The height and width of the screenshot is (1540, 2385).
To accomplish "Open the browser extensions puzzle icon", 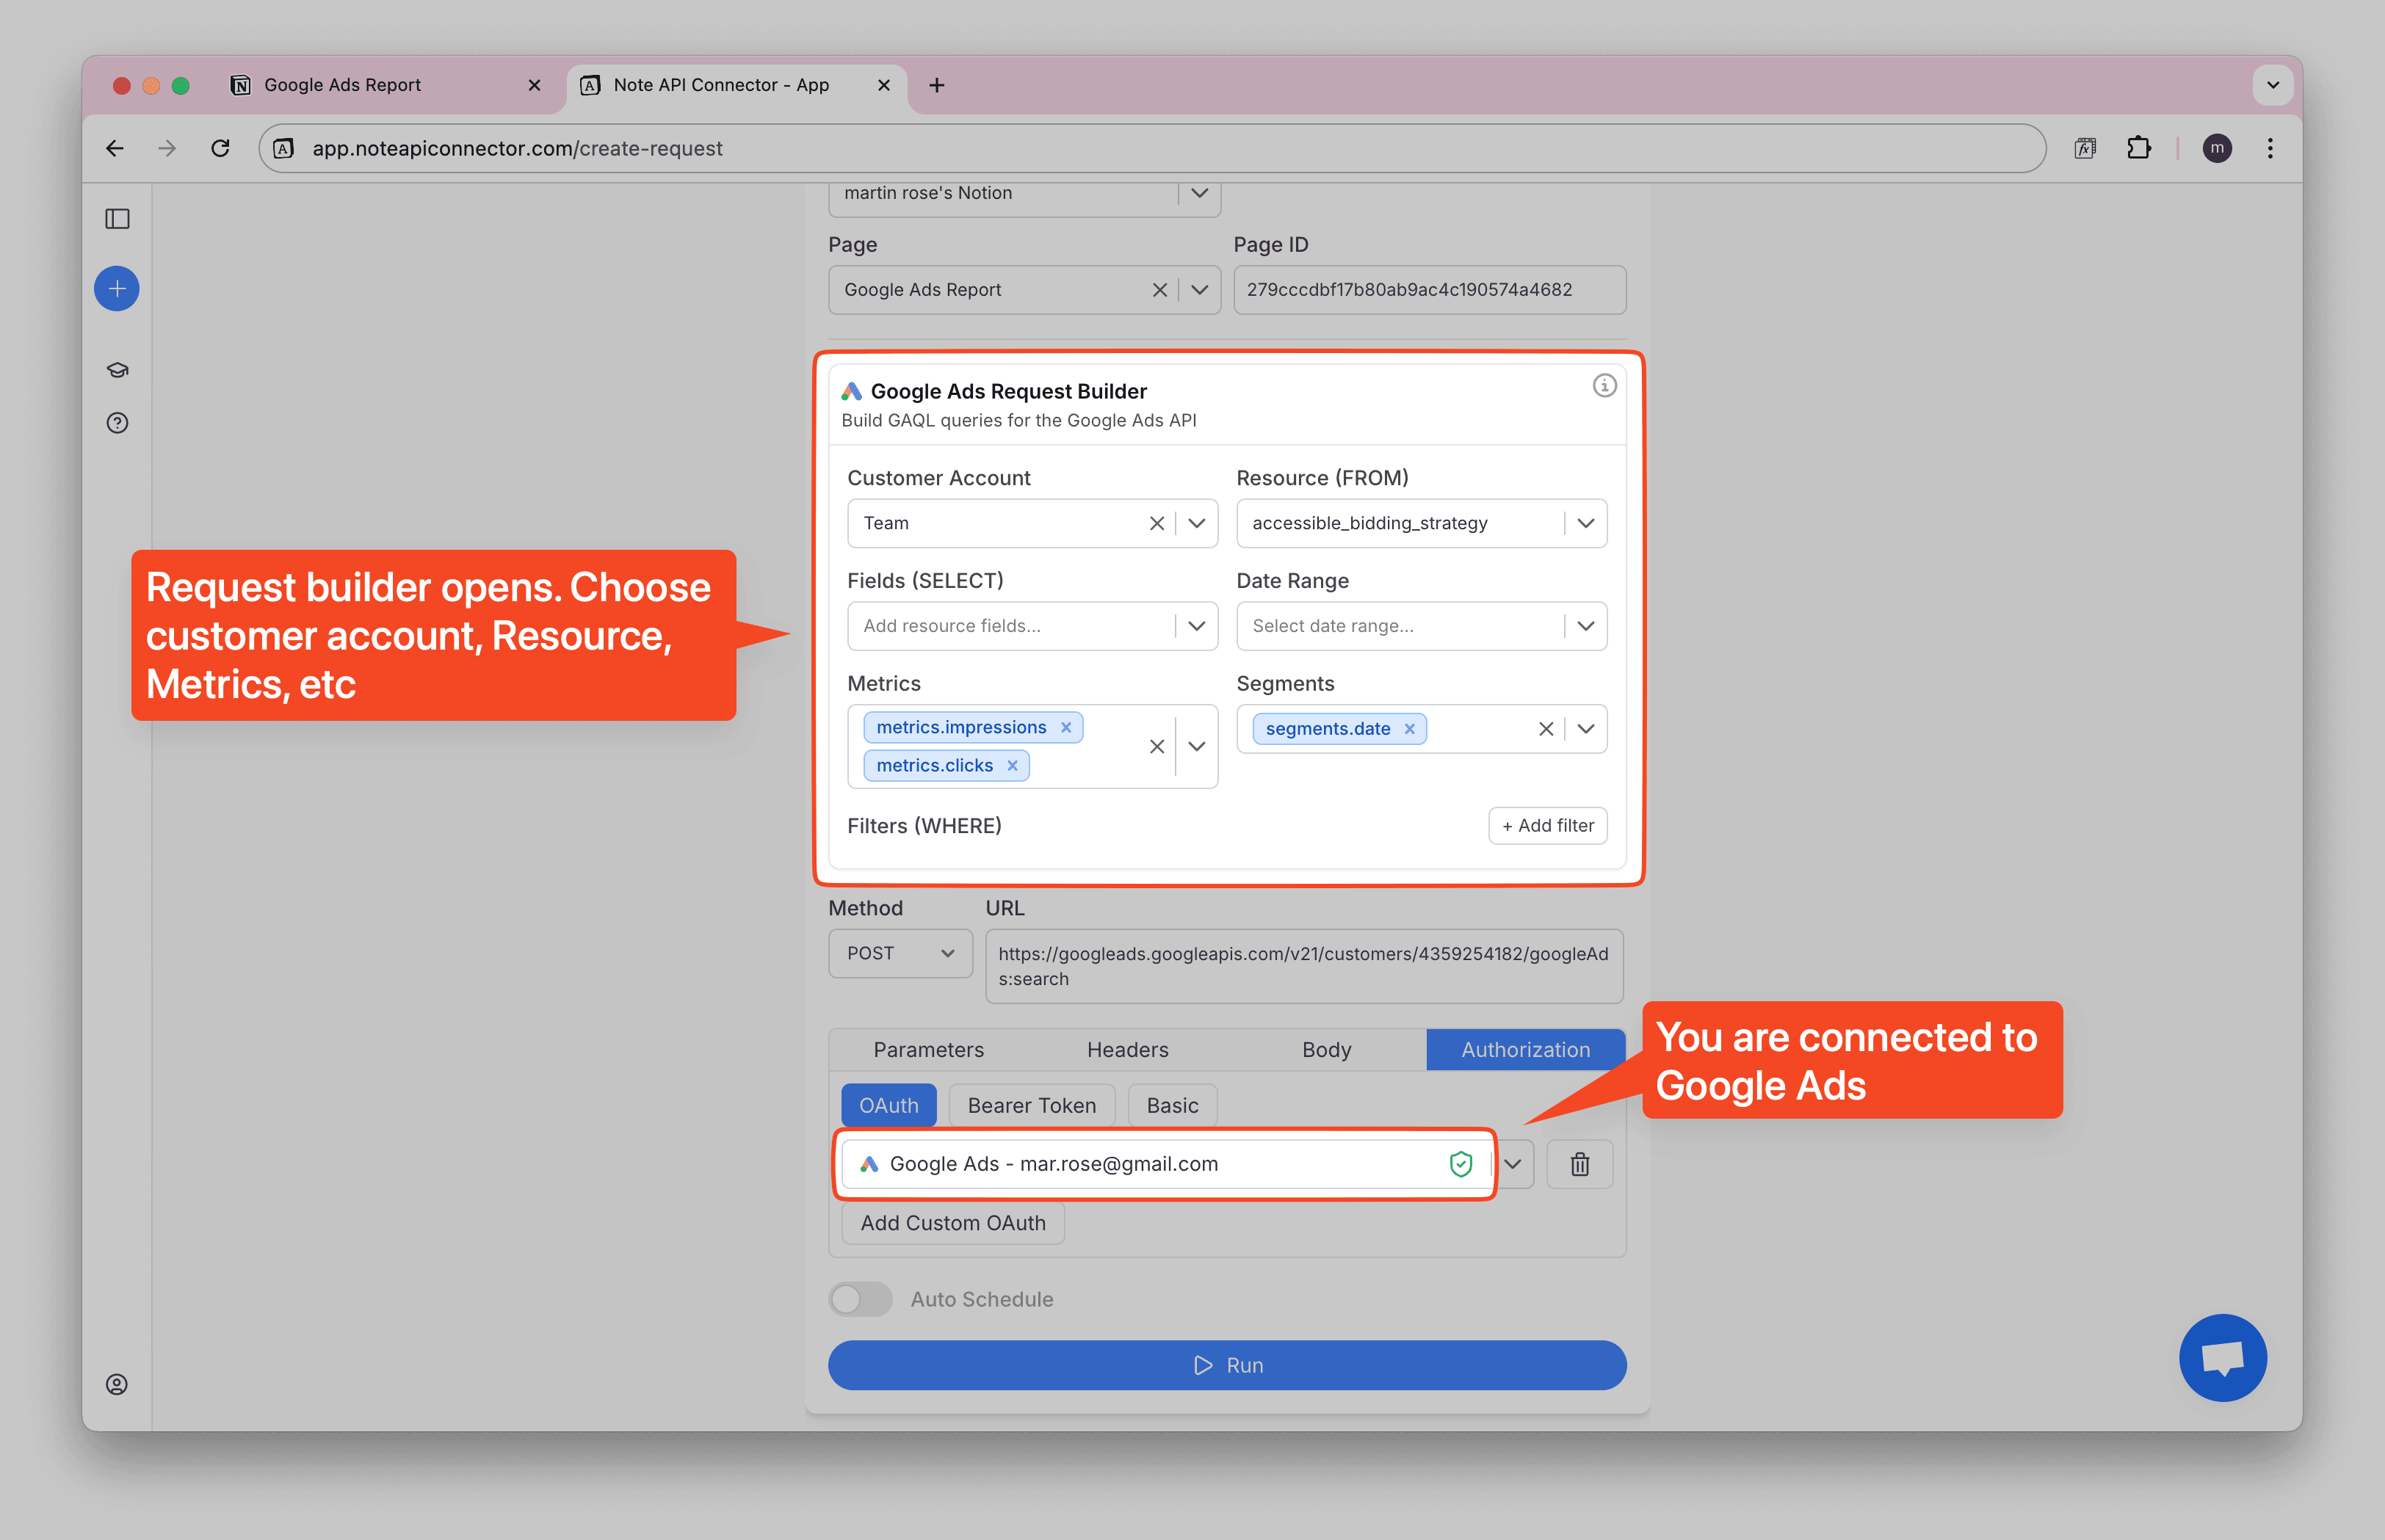I will point(2138,148).
